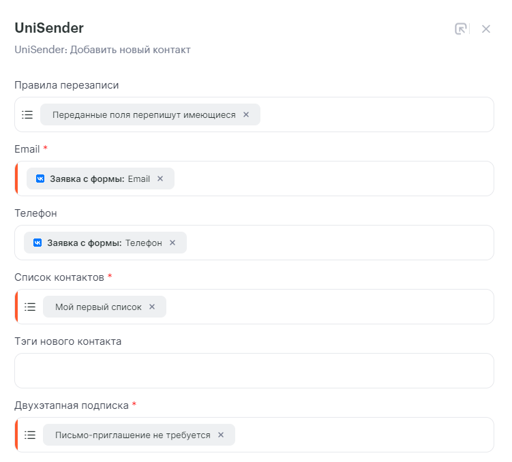Remove 'Заявка с формы: Email' chip
Screen dimensions: 512x462
click(x=160, y=179)
